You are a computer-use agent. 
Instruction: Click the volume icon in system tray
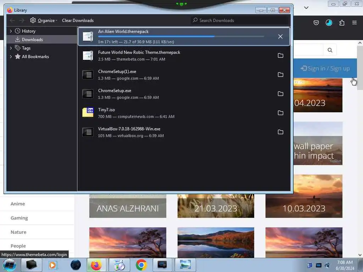pos(327,265)
